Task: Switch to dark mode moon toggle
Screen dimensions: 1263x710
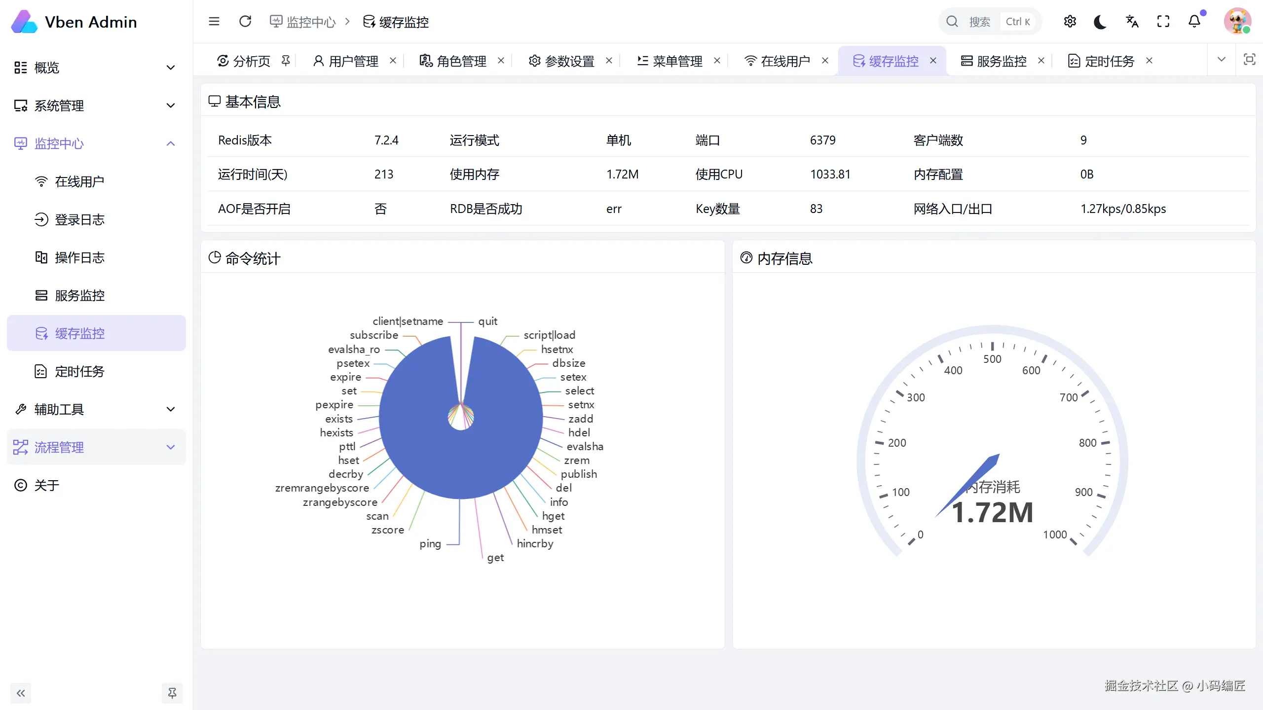Action: (x=1100, y=22)
